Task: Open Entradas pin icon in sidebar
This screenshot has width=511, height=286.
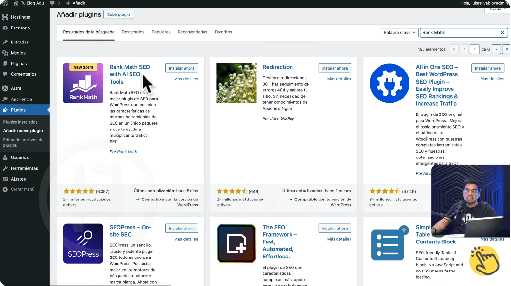Action: [5, 42]
